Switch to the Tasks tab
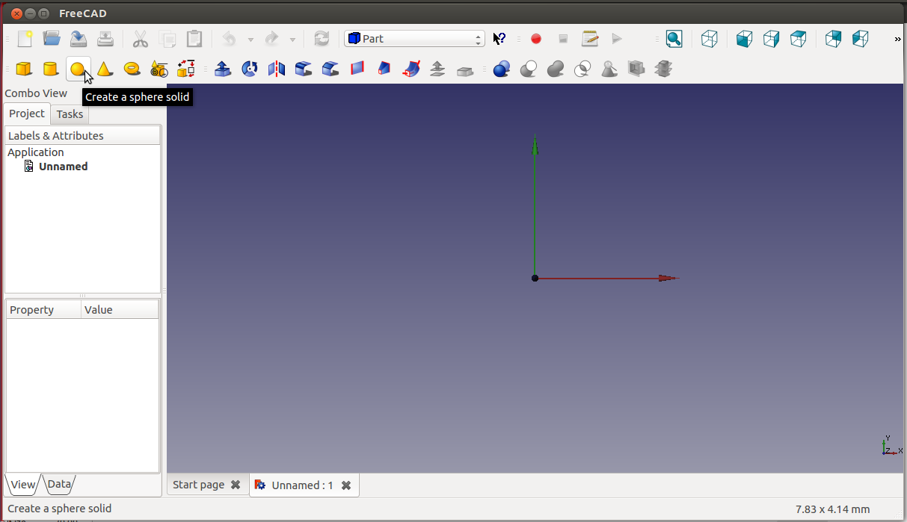 click(70, 114)
